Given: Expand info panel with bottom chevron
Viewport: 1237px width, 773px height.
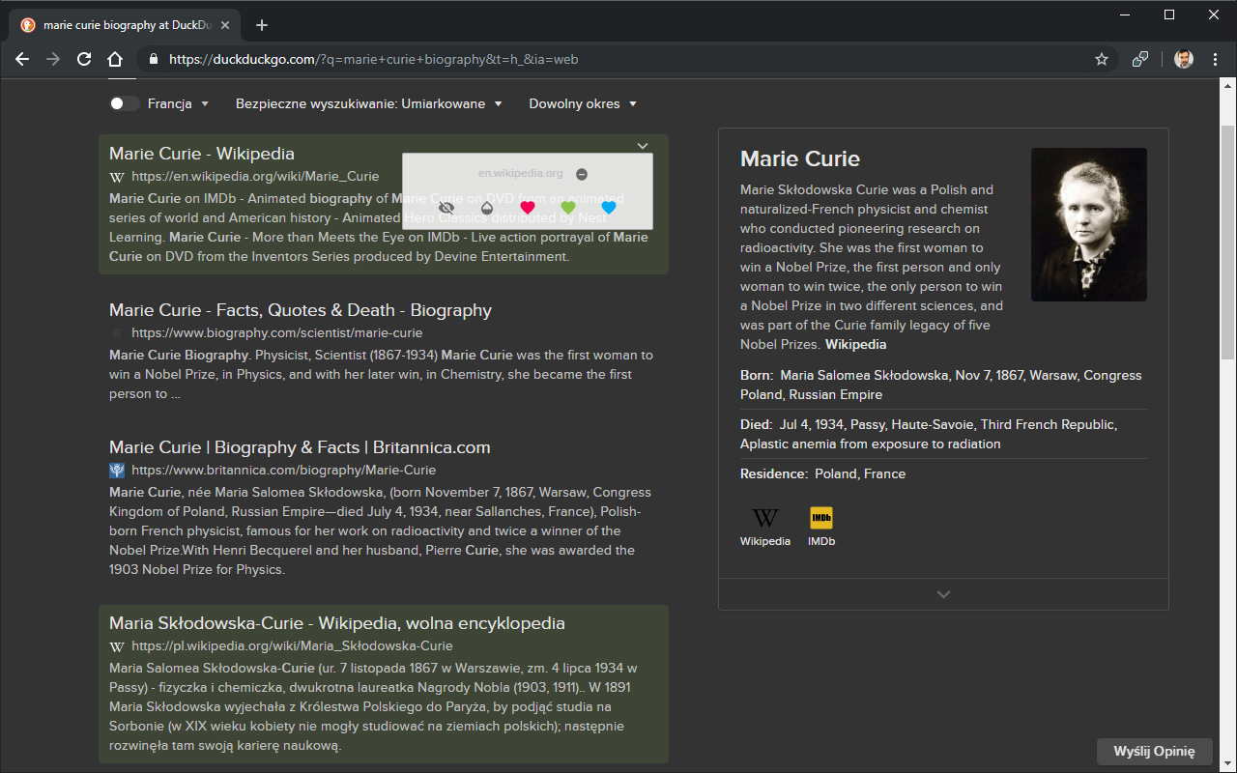Looking at the screenshot, I should coord(944,594).
